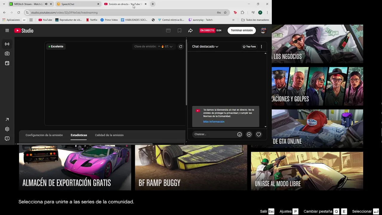The height and width of the screenshot is (215, 382).
Task: Click the plus icon in chat box
Action: [249, 134]
